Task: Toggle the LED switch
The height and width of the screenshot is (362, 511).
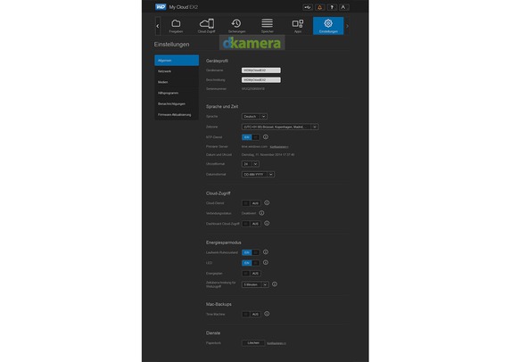Action: pyautogui.click(x=251, y=263)
